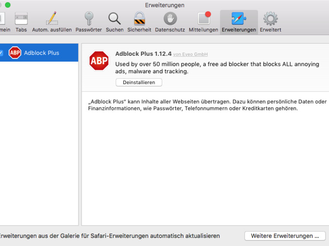Click Weitere Erweiterungen … button

[285, 236]
